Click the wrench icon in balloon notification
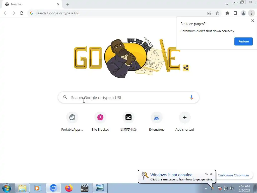The image size is (257, 193). [x=206, y=174]
